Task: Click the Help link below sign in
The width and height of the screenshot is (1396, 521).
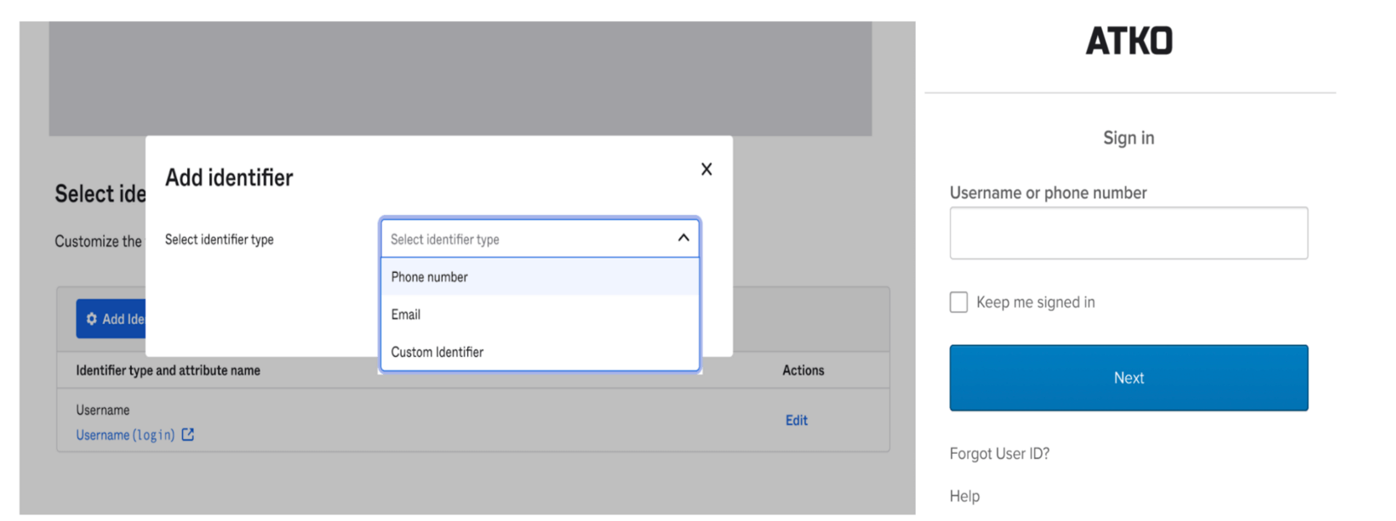Action: 964,496
